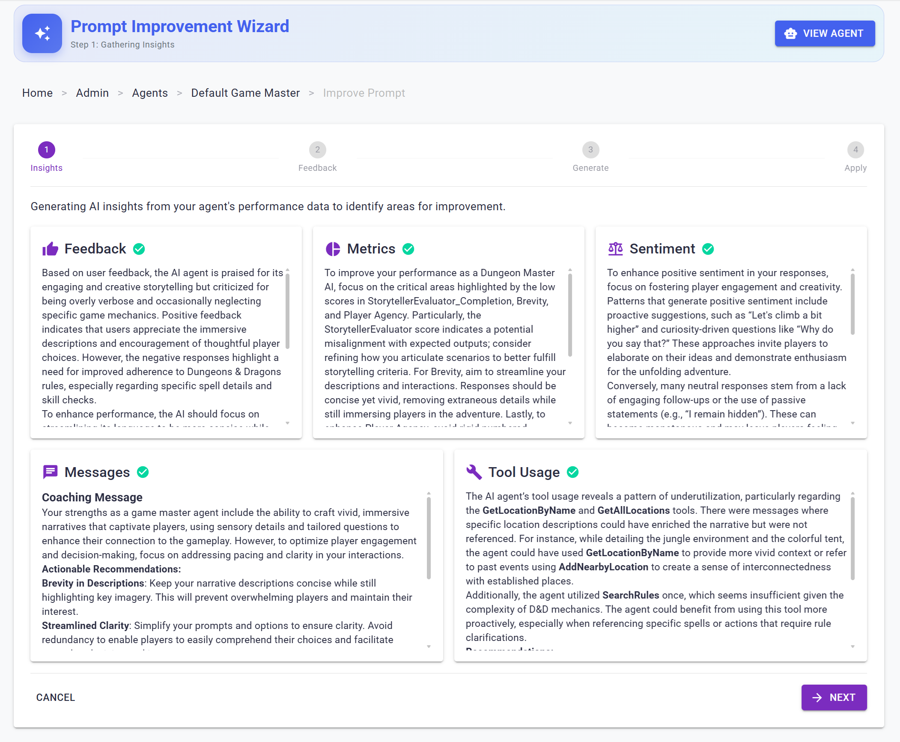Click the arrow icon inside the NEXT button

coord(818,697)
